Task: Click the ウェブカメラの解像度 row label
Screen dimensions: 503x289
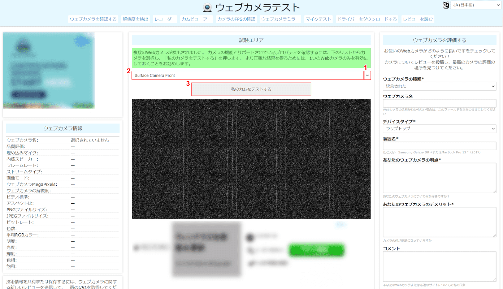Action: click(29, 191)
